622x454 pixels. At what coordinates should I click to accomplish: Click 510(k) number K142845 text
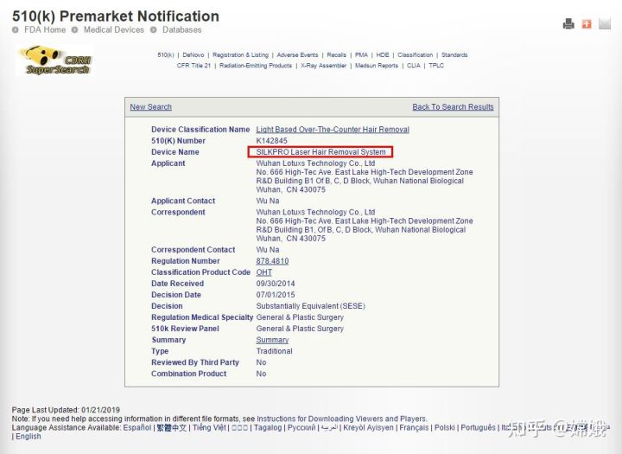click(x=272, y=141)
